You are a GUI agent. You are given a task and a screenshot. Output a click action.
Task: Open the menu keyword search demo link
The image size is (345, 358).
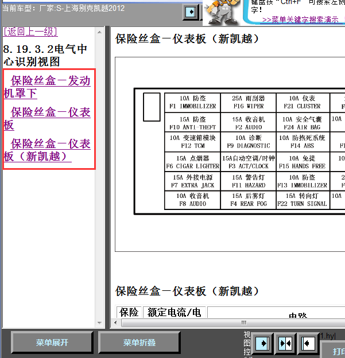300,20
